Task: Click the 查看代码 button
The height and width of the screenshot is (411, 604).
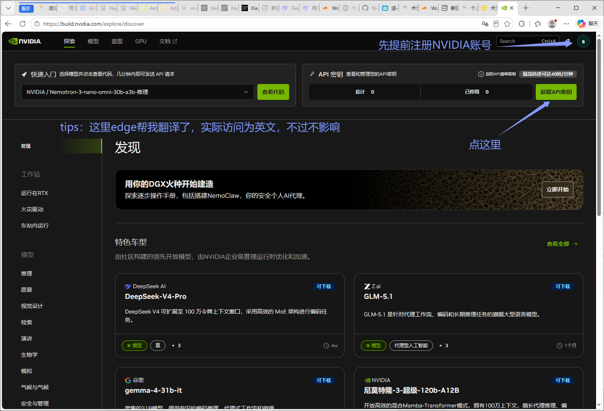Action: tap(273, 92)
